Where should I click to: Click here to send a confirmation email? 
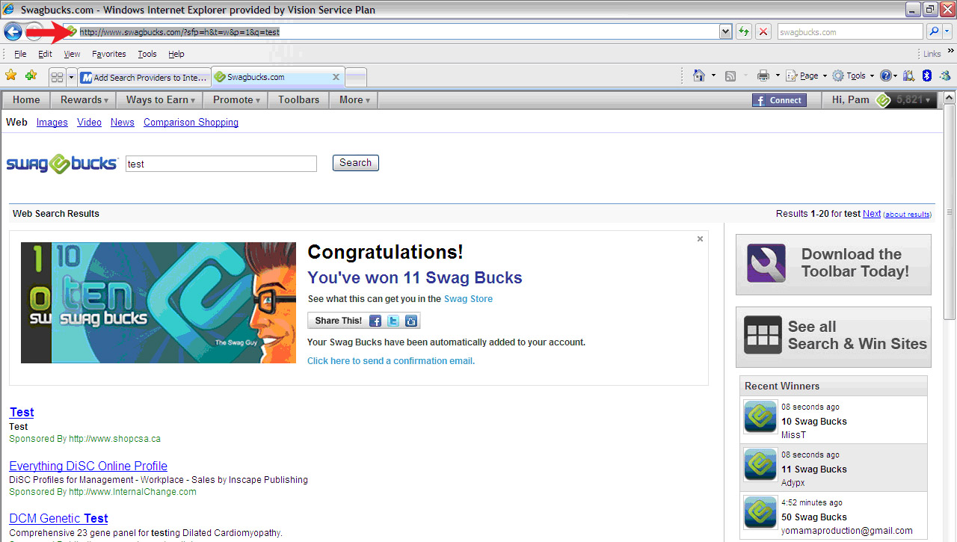(x=390, y=361)
